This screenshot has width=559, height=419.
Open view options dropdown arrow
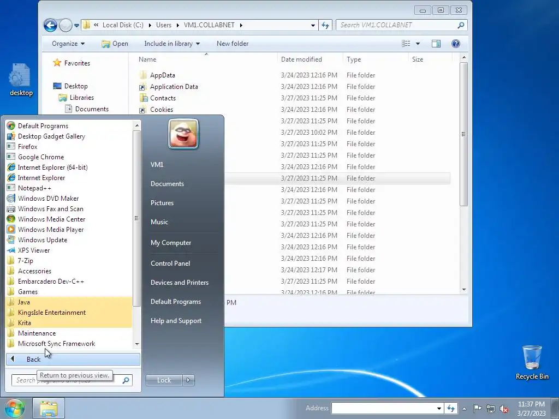coord(418,44)
